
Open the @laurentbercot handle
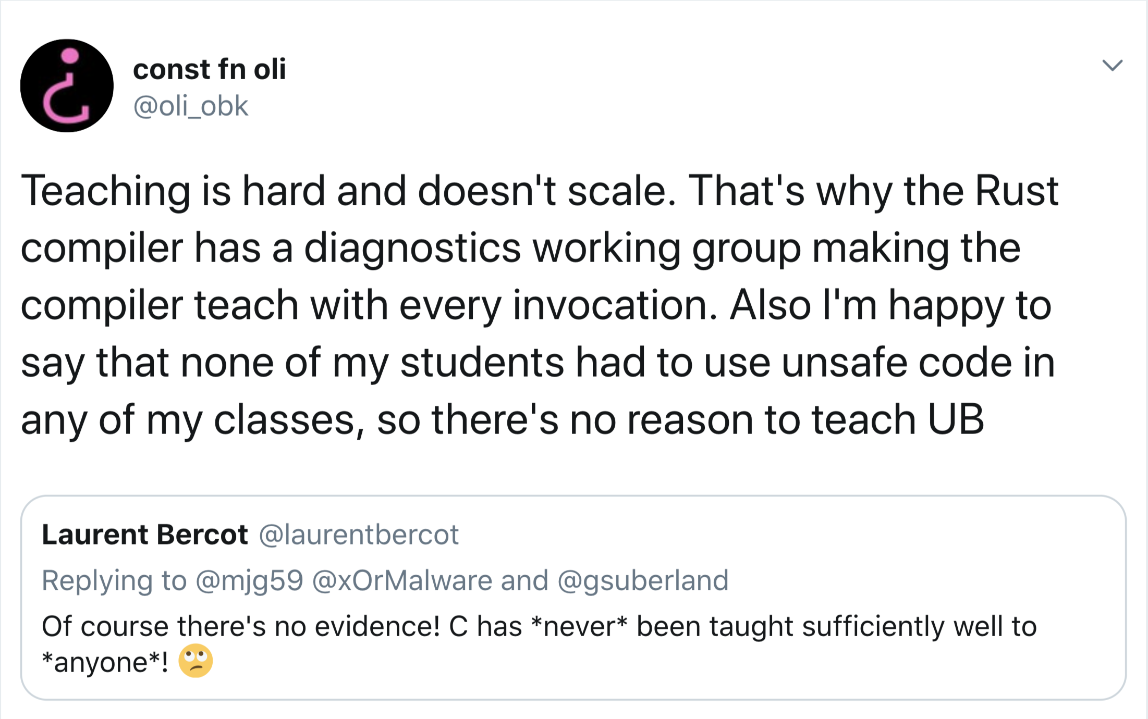pos(359,535)
